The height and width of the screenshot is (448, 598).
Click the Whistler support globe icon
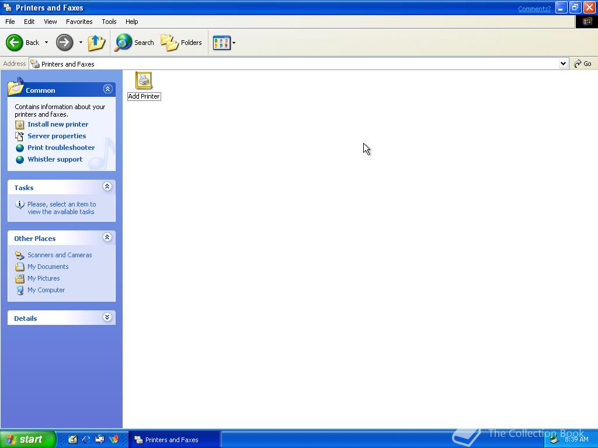pos(20,160)
